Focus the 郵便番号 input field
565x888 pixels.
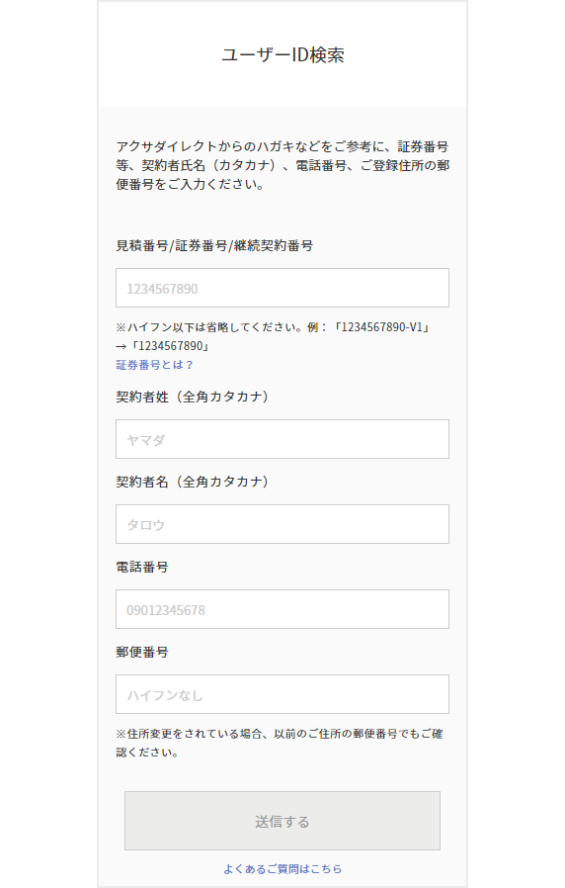pyautogui.click(x=282, y=694)
